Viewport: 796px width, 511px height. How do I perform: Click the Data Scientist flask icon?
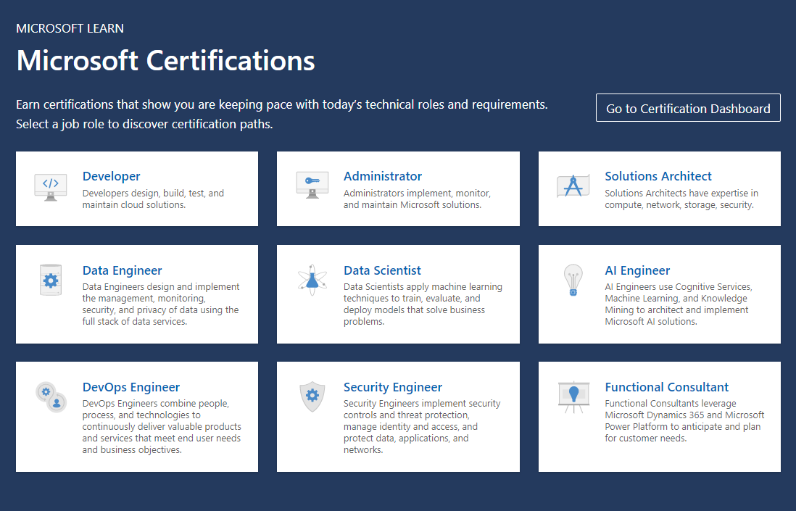pos(312,280)
